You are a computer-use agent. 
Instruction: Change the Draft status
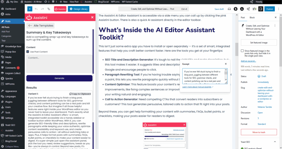262,76
